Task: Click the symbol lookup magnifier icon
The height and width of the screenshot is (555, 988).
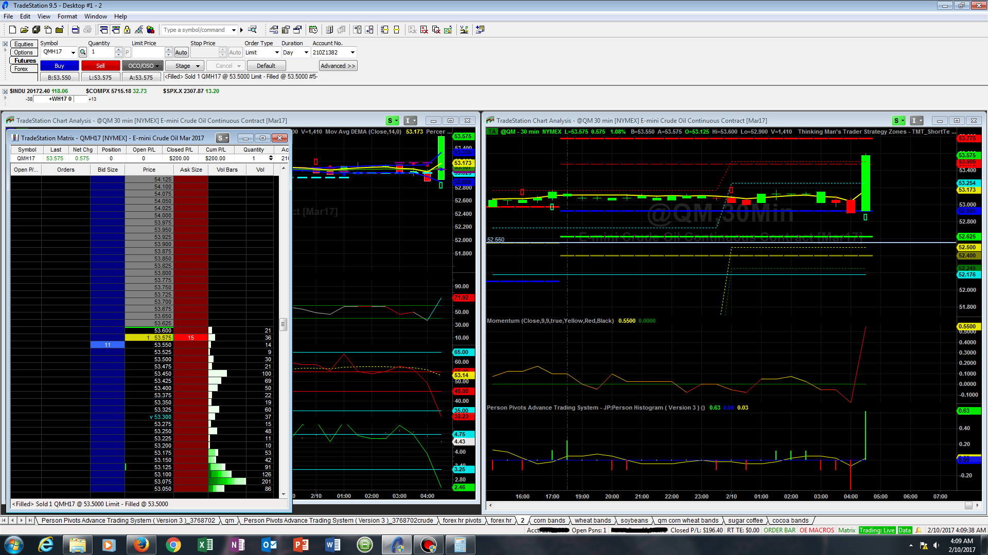Action: pos(83,52)
